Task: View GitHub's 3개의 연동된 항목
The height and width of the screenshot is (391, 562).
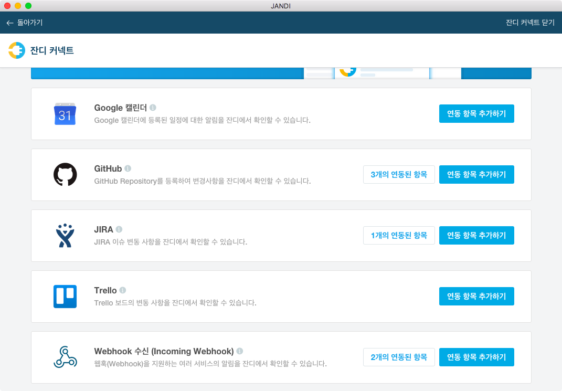Action: click(x=399, y=175)
